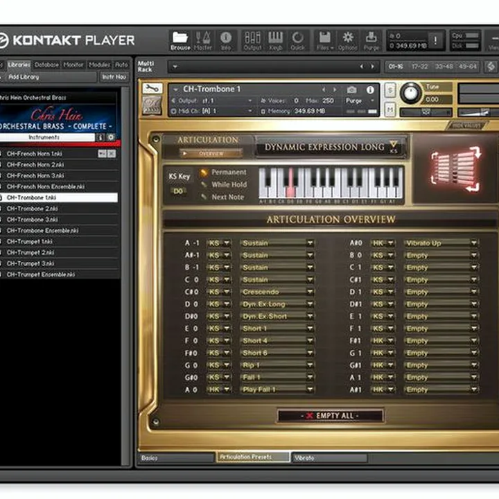The image size is (499, 499).
Task: Toggle the Overview button under Articulation
Action: (x=211, y=154)
